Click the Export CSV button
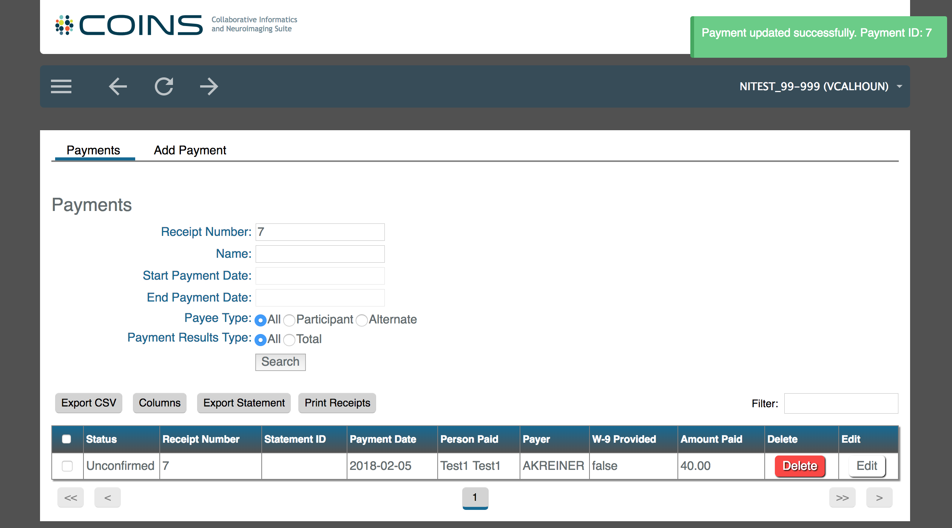952x528 pixels. pyautogui.click(x=88, y=403)
